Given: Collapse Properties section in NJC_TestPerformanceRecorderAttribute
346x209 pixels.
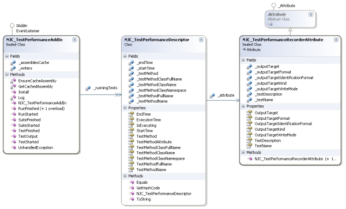Looking at the screenshot, I should coord(243,106).
